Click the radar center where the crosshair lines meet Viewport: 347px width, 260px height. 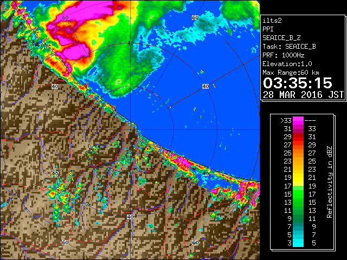[130, 130]
